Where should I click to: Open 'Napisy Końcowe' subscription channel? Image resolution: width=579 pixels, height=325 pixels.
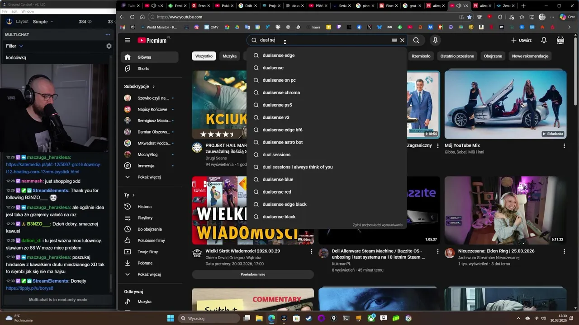tap(149, 109)
